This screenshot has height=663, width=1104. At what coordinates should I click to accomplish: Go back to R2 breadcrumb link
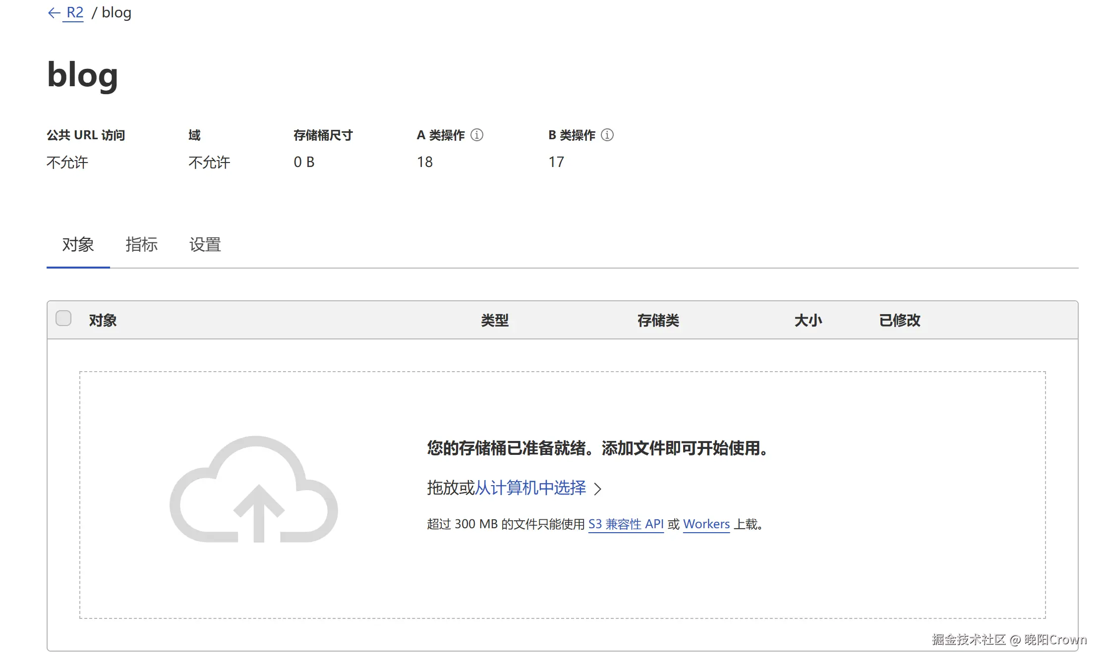click(75, 12)
